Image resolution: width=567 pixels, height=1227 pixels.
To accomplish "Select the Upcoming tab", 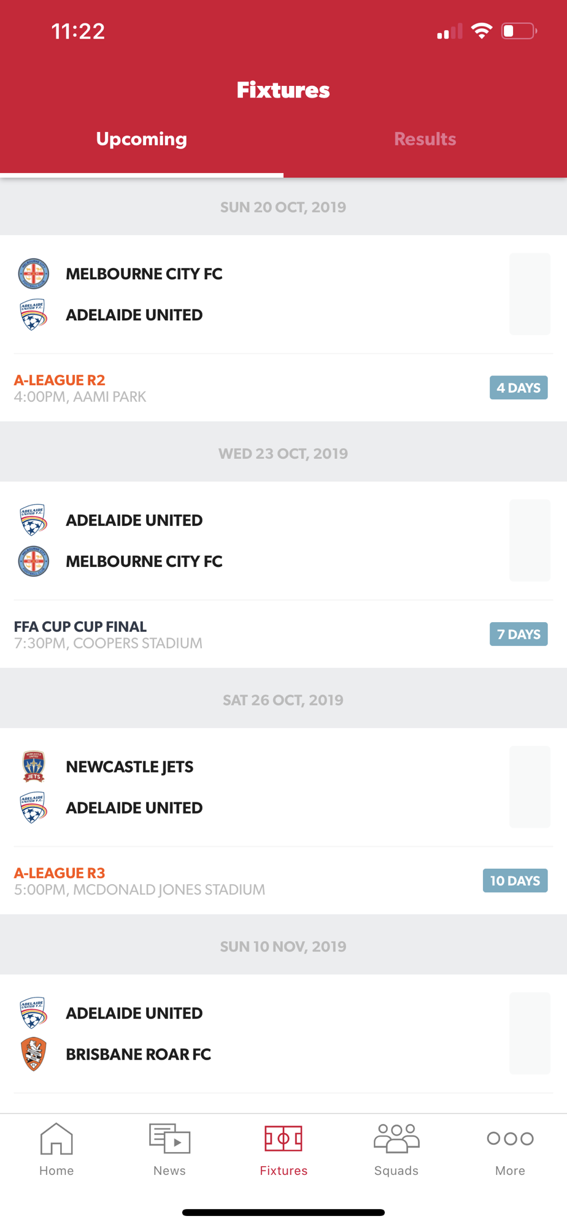I will click(142, 139).
